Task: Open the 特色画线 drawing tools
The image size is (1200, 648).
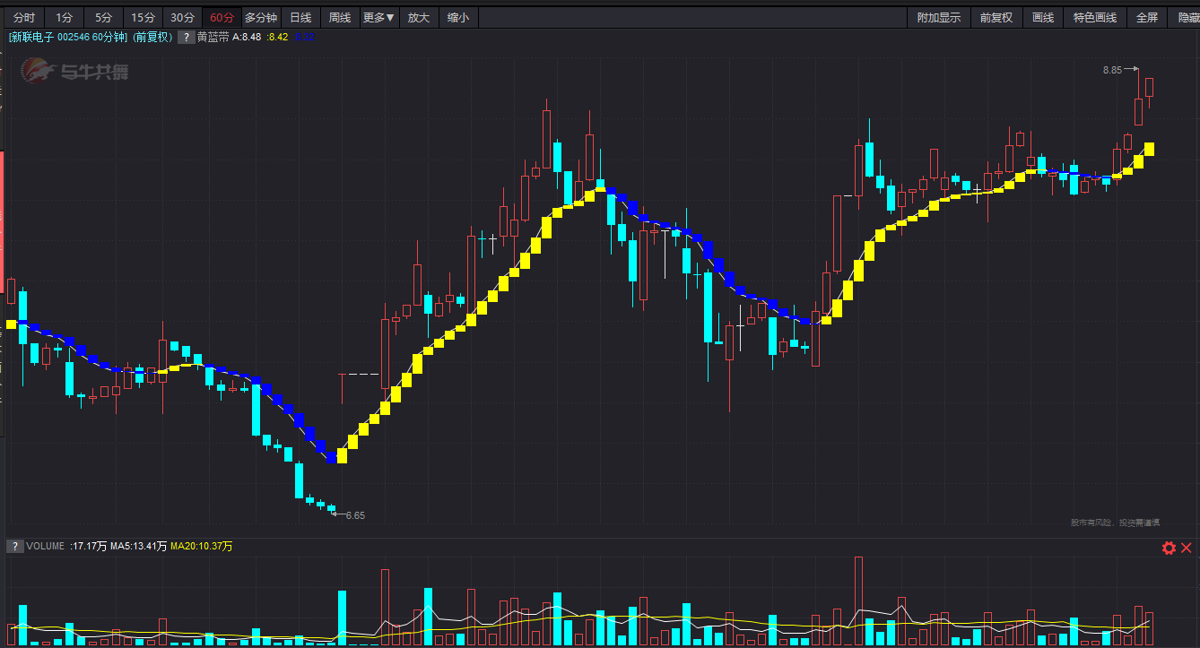Action: 1095,17
